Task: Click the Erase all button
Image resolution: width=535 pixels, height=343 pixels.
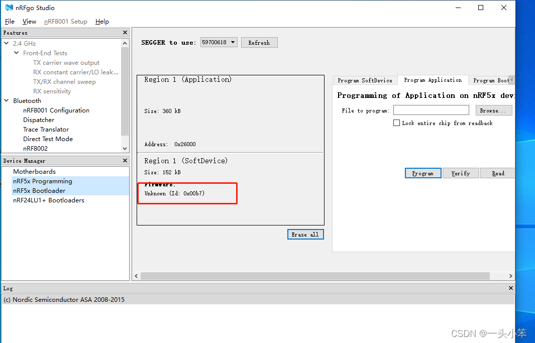Action: [305, 235]
